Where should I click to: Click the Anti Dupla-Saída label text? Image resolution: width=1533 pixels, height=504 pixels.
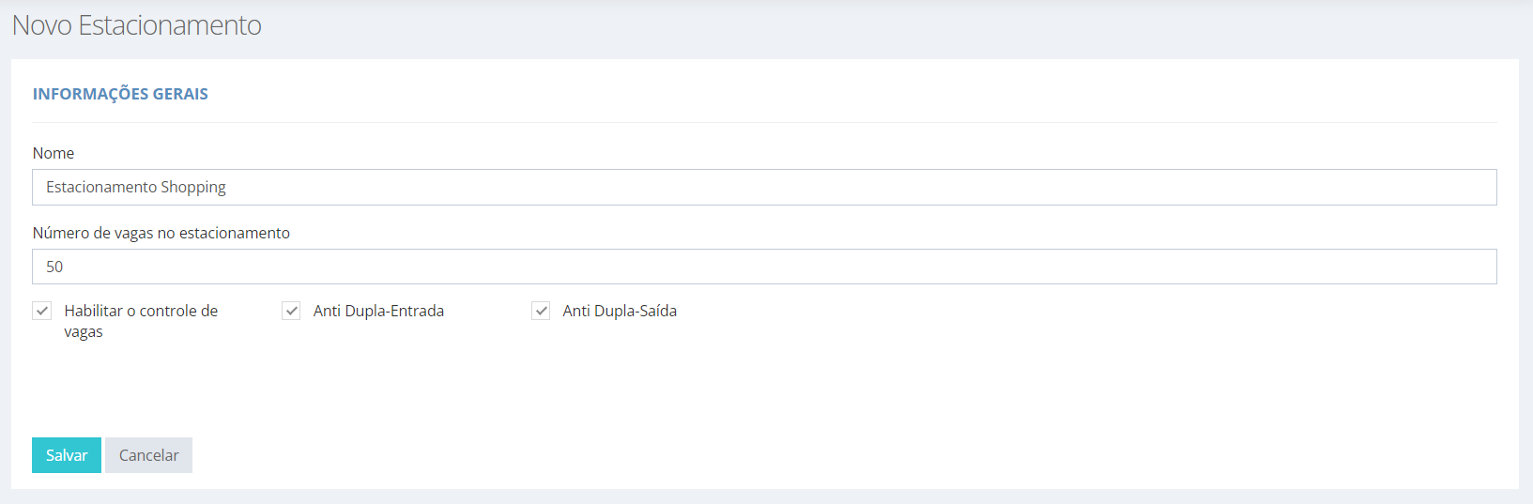[620, 311]
